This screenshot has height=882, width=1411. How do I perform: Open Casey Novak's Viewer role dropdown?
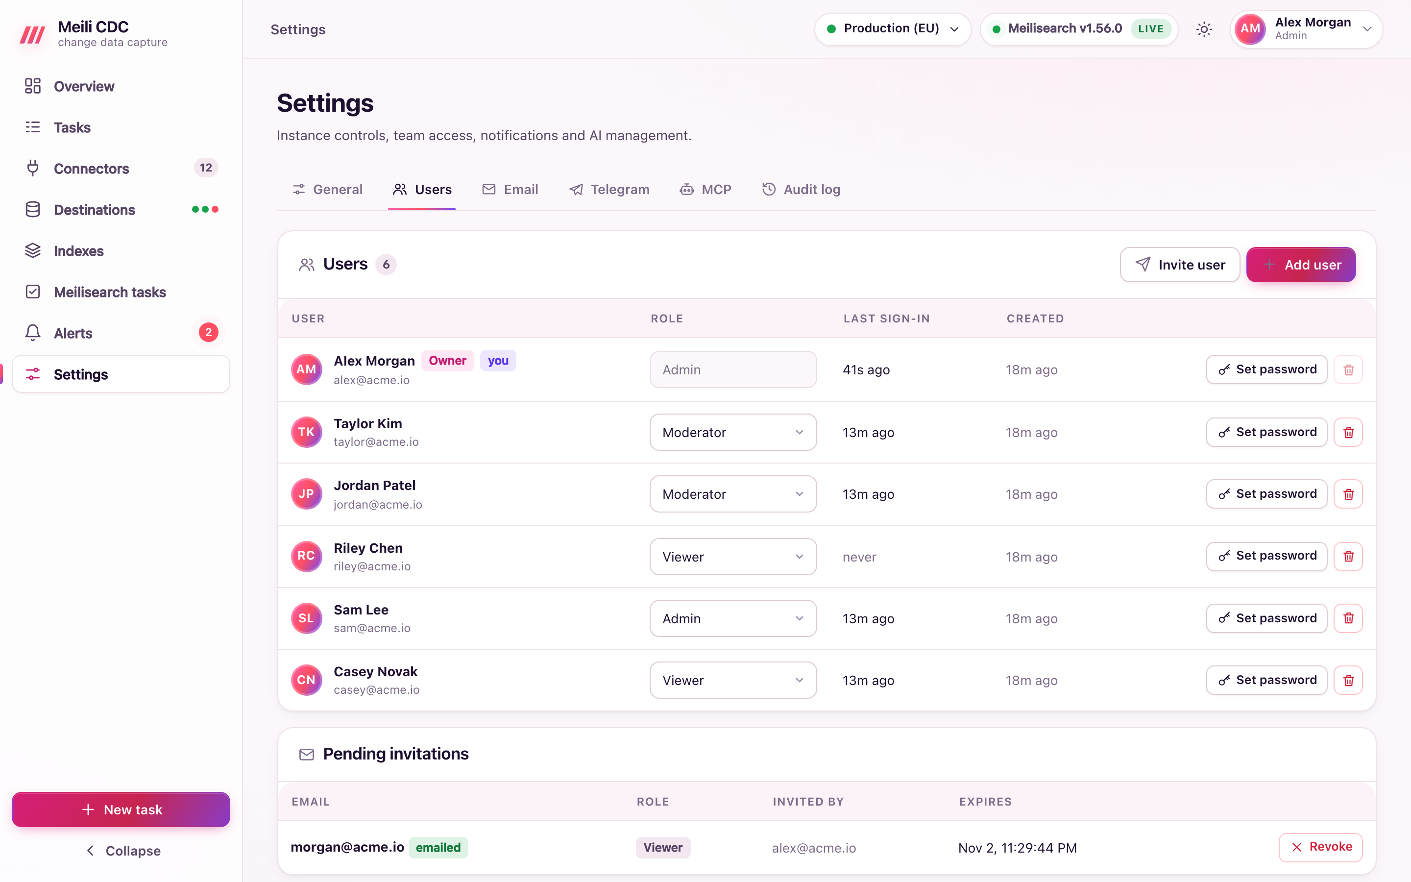[733, 680]
